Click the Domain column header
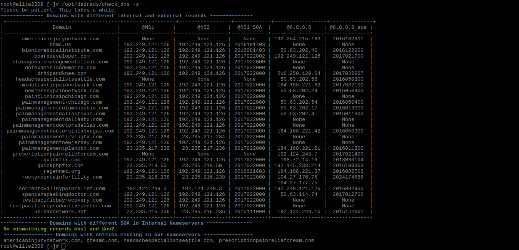519x250 pixels. coord(62,27)
